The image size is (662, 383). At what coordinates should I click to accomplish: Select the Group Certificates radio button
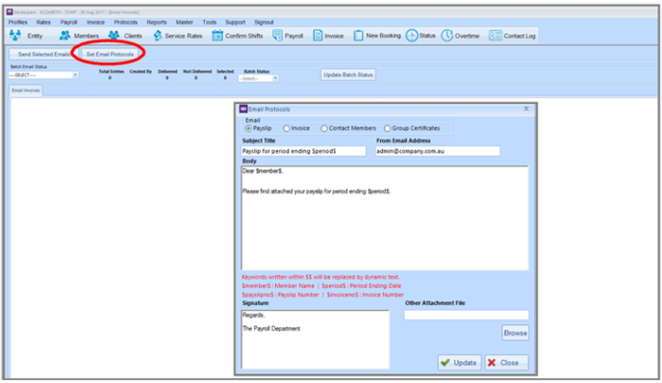pos(387,128)
